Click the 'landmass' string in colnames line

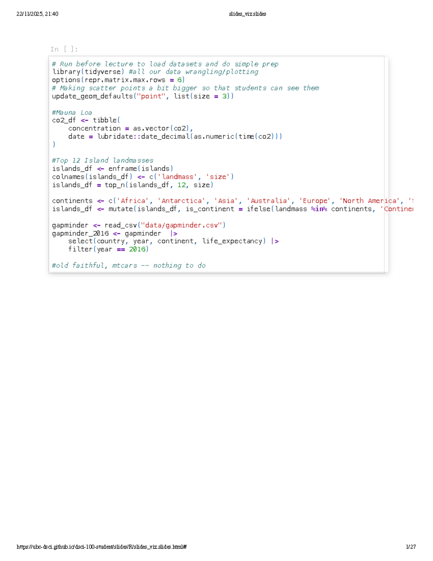coord(178,177)
